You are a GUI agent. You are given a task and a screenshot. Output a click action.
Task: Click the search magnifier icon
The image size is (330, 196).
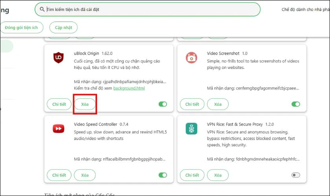click(x=42, y=9)
